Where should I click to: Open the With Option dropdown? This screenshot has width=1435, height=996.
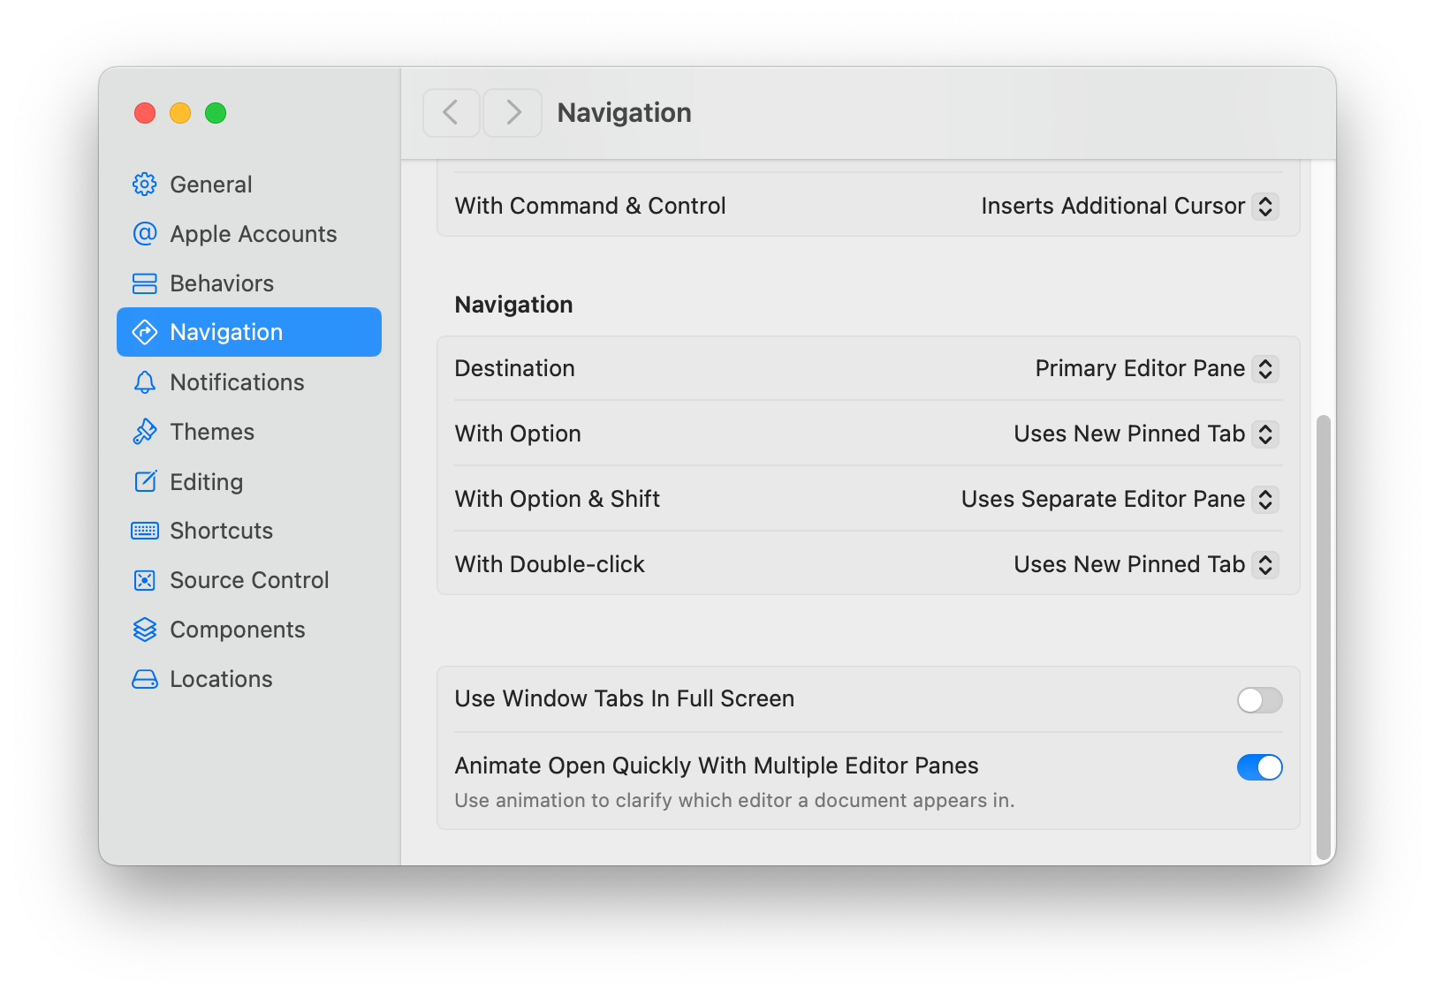[1265, 434]
